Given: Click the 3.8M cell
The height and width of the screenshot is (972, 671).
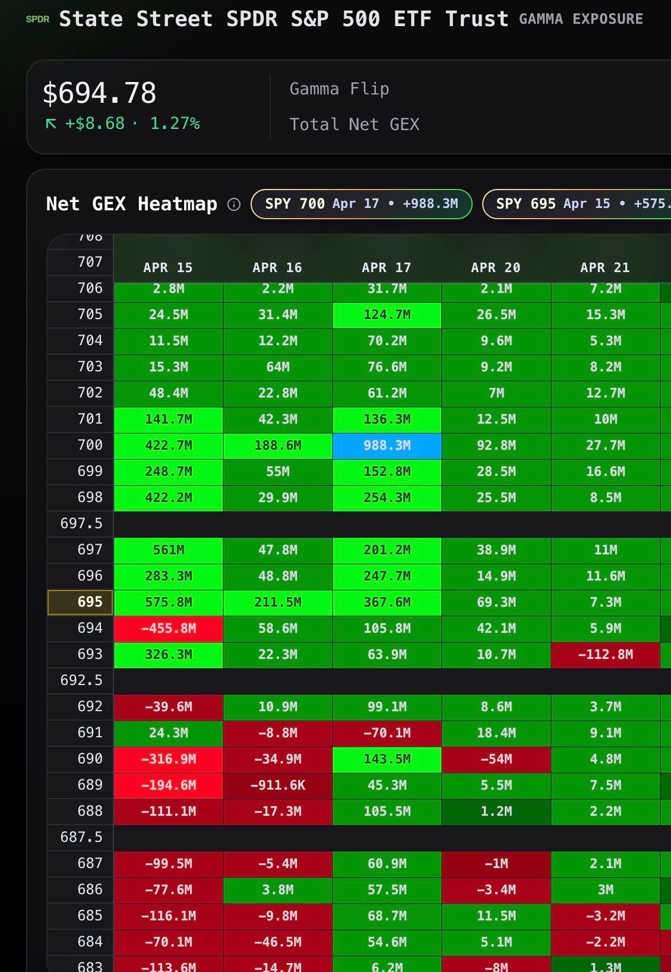Looking at the screenshot, I should [278, 890].
